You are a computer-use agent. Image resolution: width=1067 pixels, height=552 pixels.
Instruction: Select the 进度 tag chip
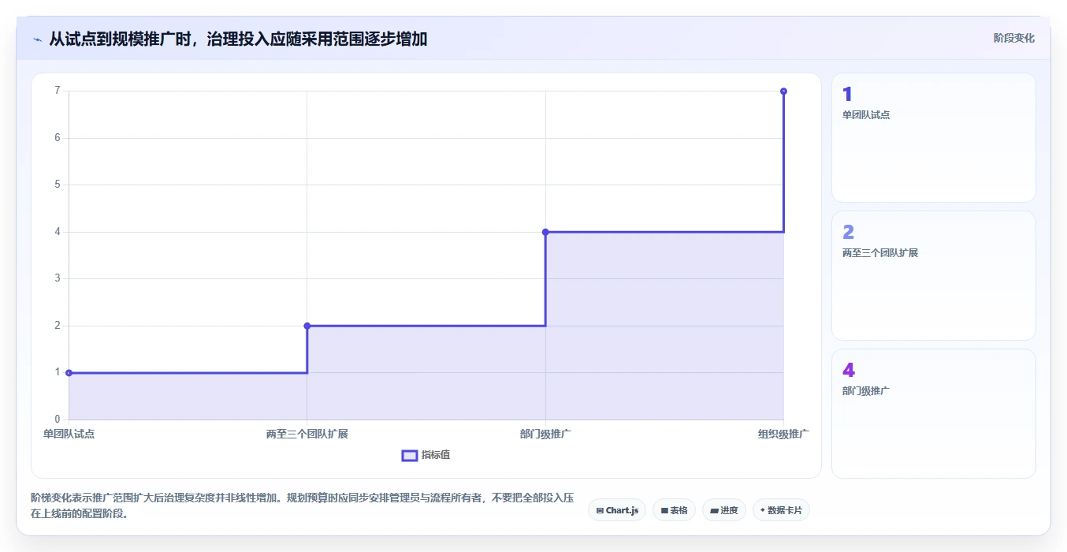pos(724,510)
